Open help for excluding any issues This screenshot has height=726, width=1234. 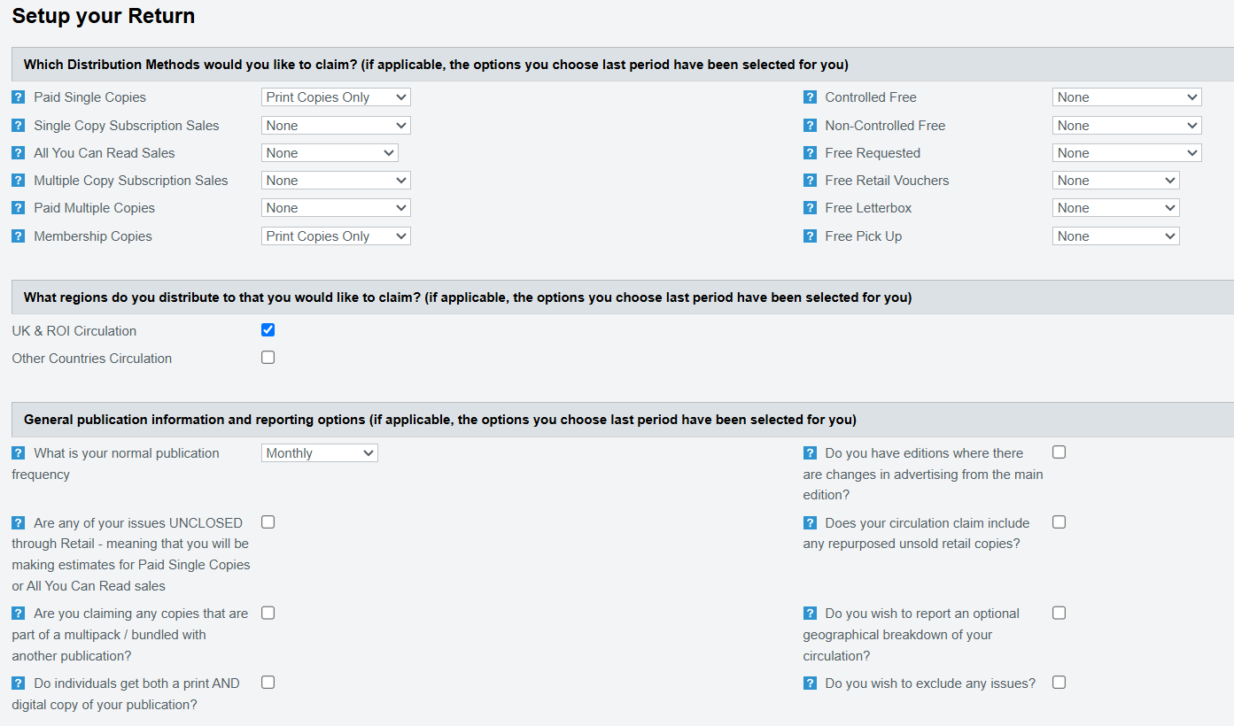tap(810, 684)
